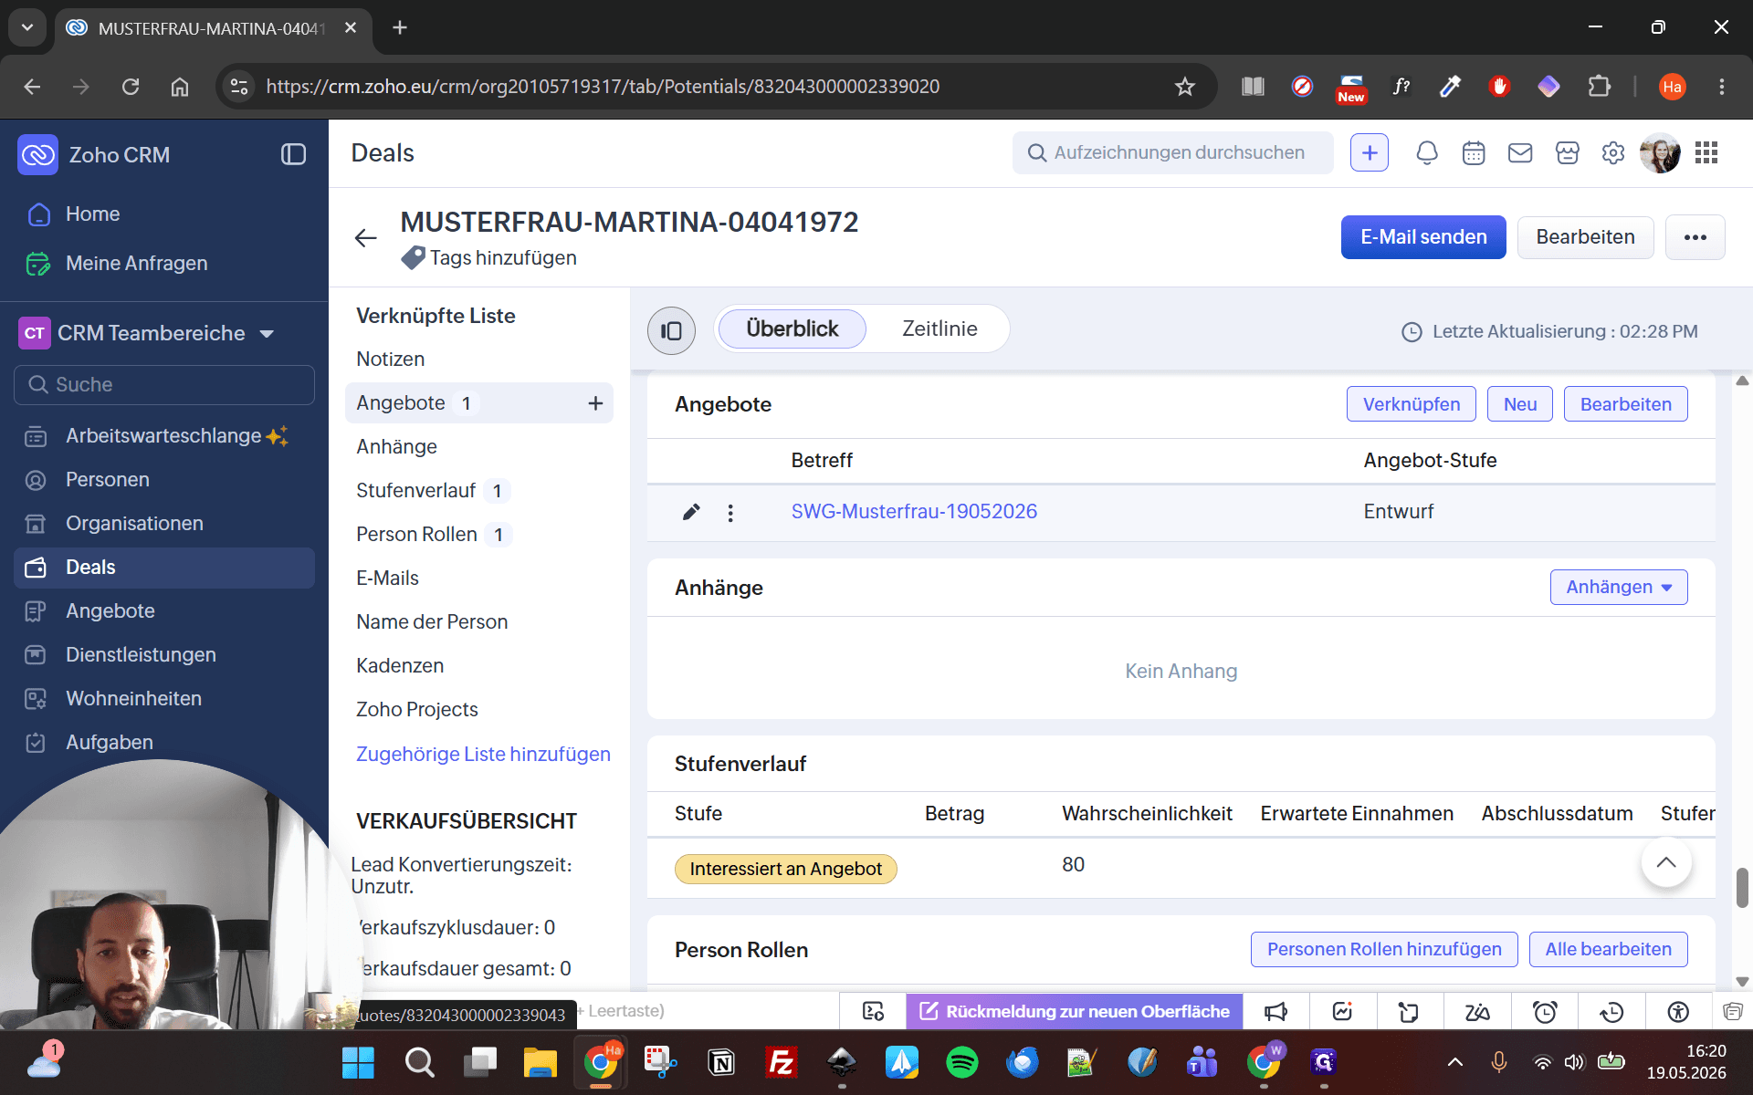Click Neu in the Angebote section
The width and height of the screenshot is (1753, 1095).
click(1520, 404)
